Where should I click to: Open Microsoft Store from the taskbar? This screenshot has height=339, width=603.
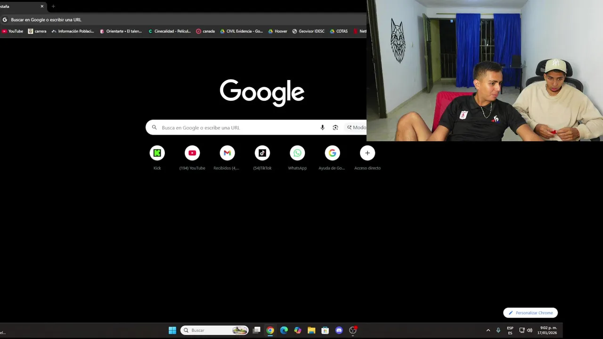tap(325, 330)
